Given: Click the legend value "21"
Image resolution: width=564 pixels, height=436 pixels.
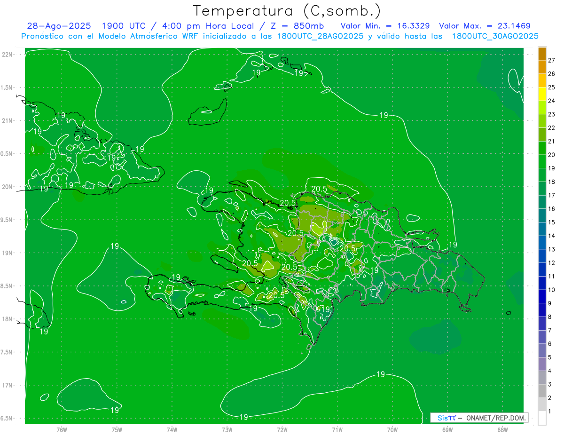Looking at the screenshot, I should 551,142.
